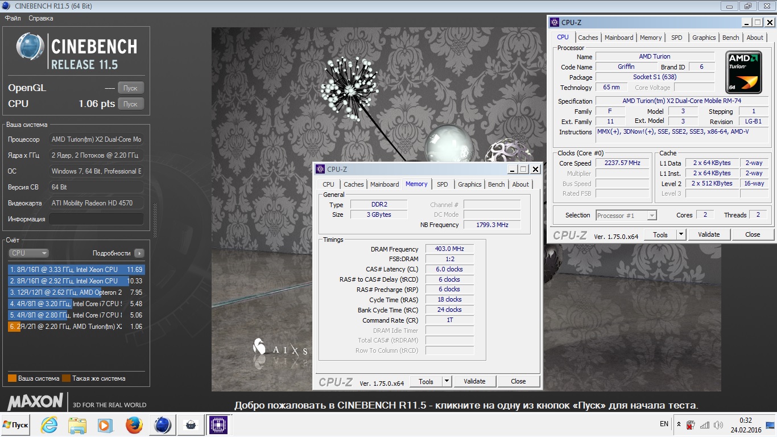This screenshot has height=437, width=777.
Task: Open Graphics tab in front CPU-Z window
Action: [x=470, y=184]
